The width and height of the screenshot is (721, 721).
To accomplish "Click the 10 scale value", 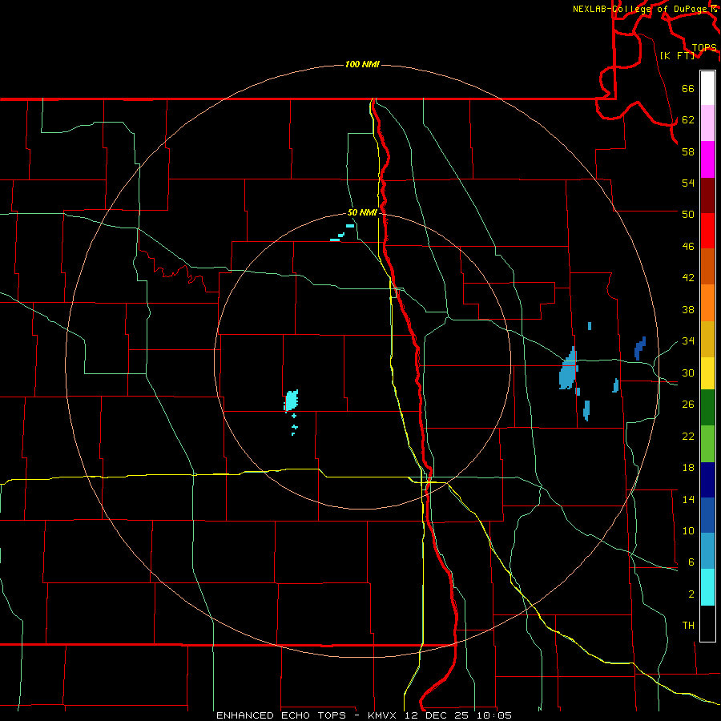I will coord(688,531).
